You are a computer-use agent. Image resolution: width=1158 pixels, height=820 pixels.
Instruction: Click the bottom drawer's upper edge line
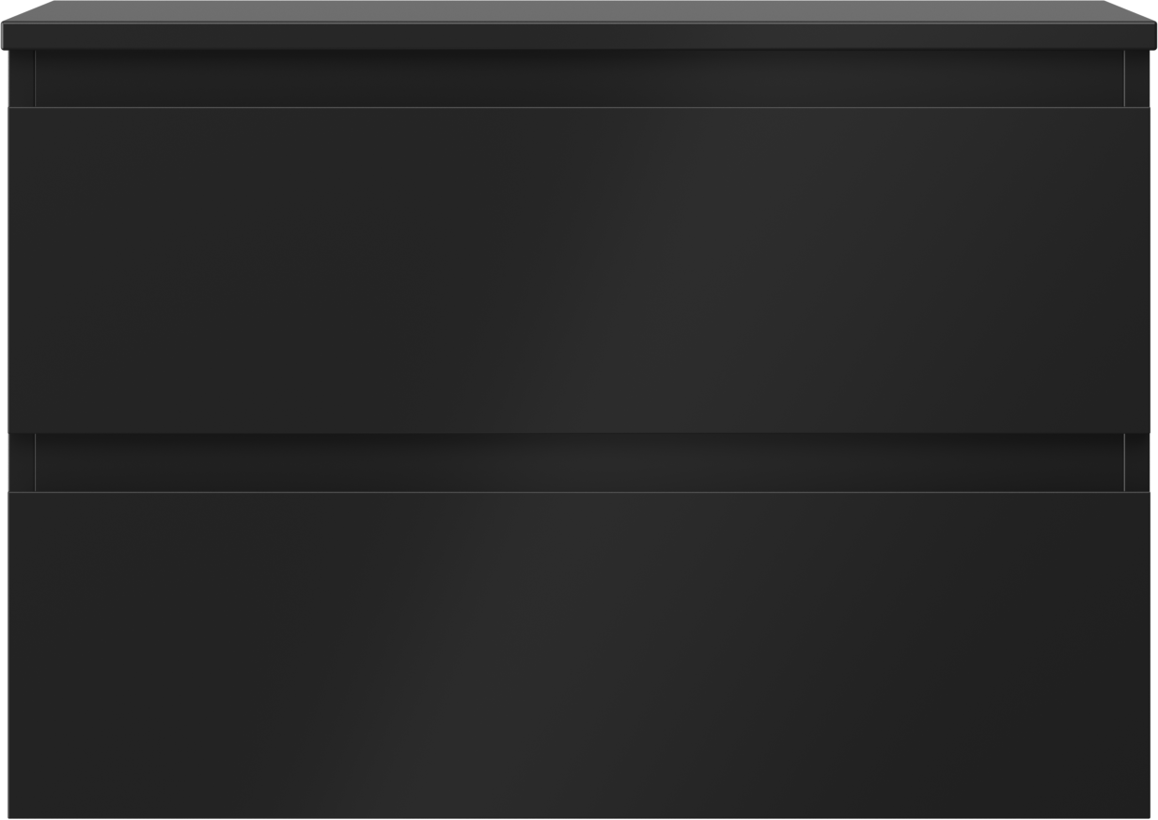click(579, 492)
